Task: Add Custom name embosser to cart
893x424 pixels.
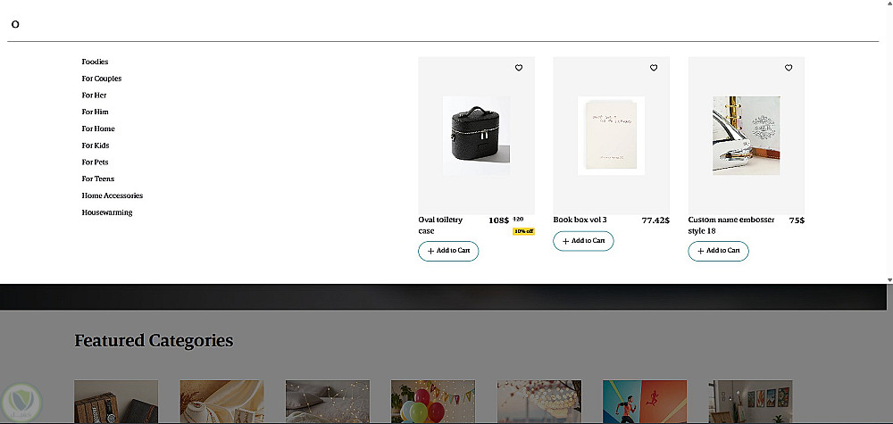Action: 718,251
